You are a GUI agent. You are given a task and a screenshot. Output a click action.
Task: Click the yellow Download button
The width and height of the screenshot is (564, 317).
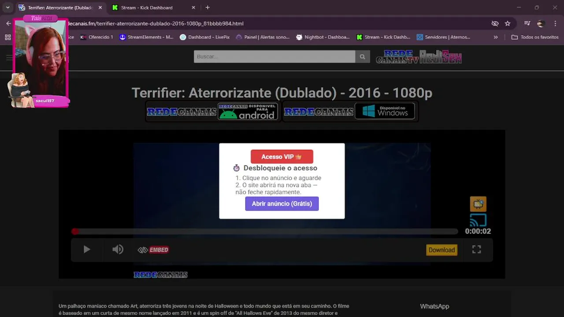coord(442,250)
